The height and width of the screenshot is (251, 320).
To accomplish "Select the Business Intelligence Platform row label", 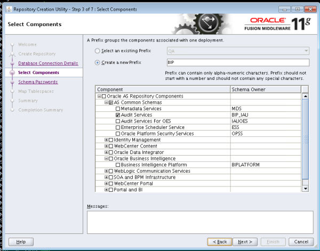I will point(154,165).
